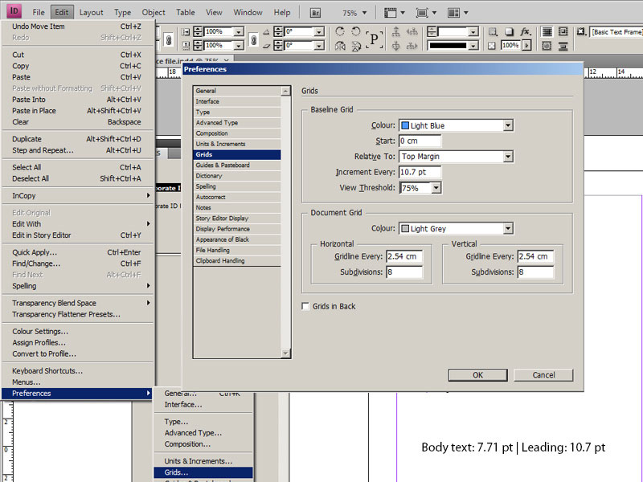Viewport: 643px width, 482px height.
Task: Click the apply-effect-to-object icon beside Drop Shadow
Action: tap(493, 31)
